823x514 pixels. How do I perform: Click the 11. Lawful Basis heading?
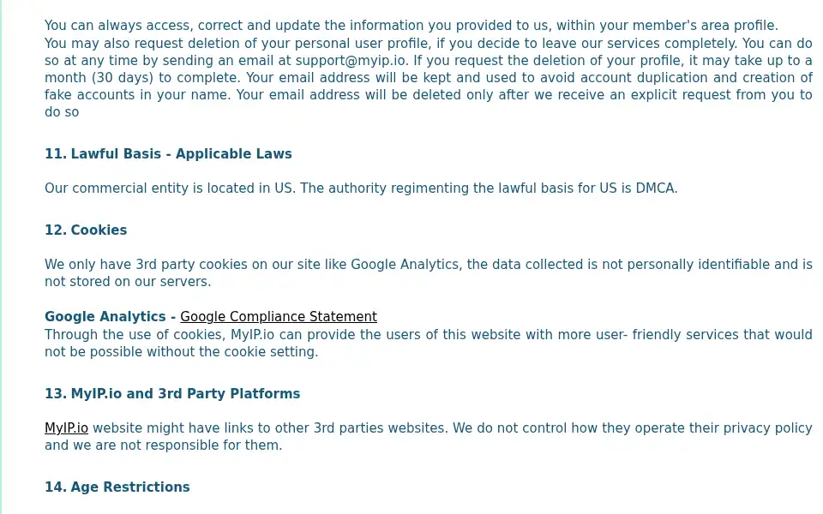168,153
